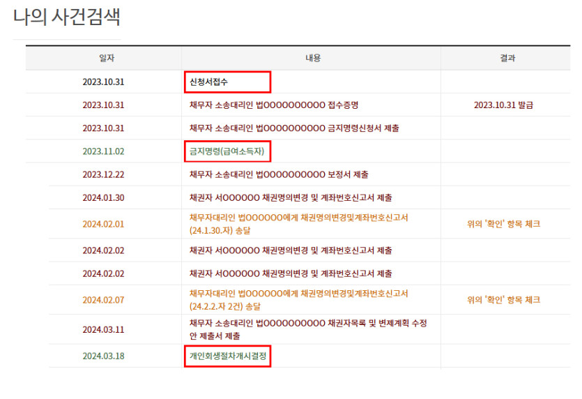Select the date 2023.11.02
Viewport: 582px width, 399px height.
[x=103, y=151]
